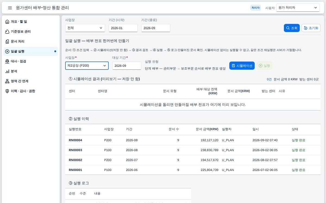Click the 상태 column header

click(295, 129)
